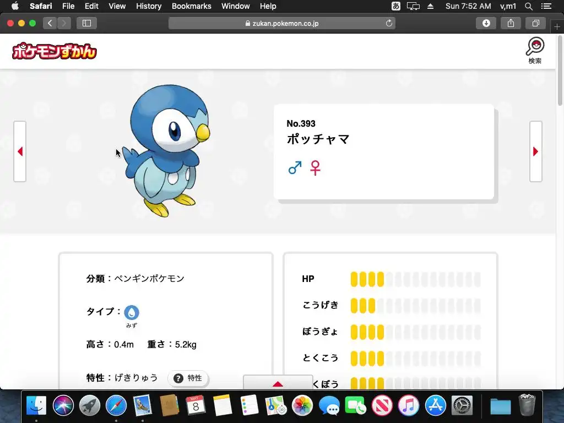The width and height of the screenshot is (564, 423).
Task: Click the げきりゅう ability name
Action: click(x=137, y=378)
